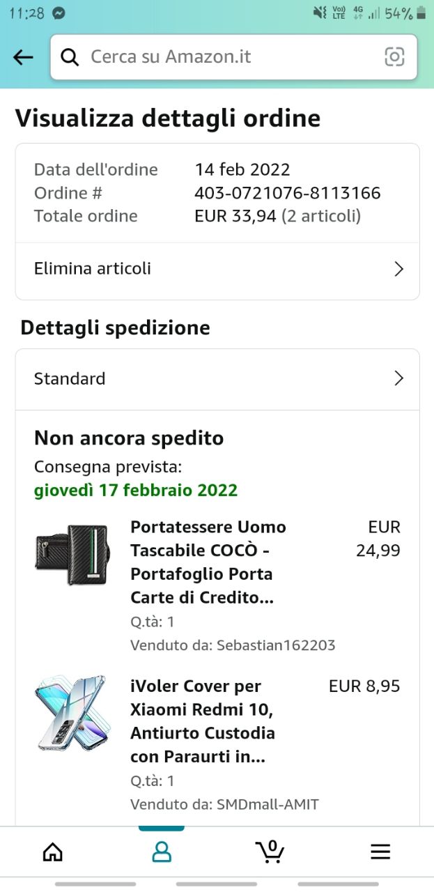This screenshot has height=892, width=434.
Task: Go to Home tab icon
Action: coord(53,852)
